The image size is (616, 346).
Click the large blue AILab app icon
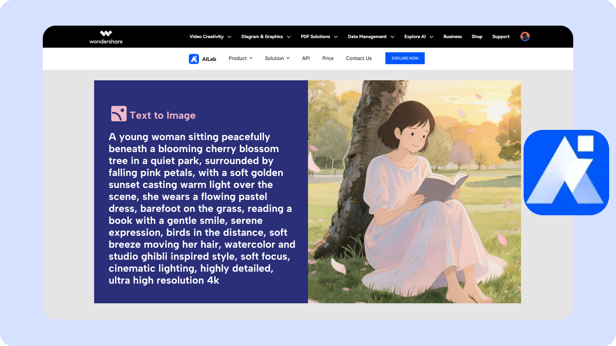566,171
